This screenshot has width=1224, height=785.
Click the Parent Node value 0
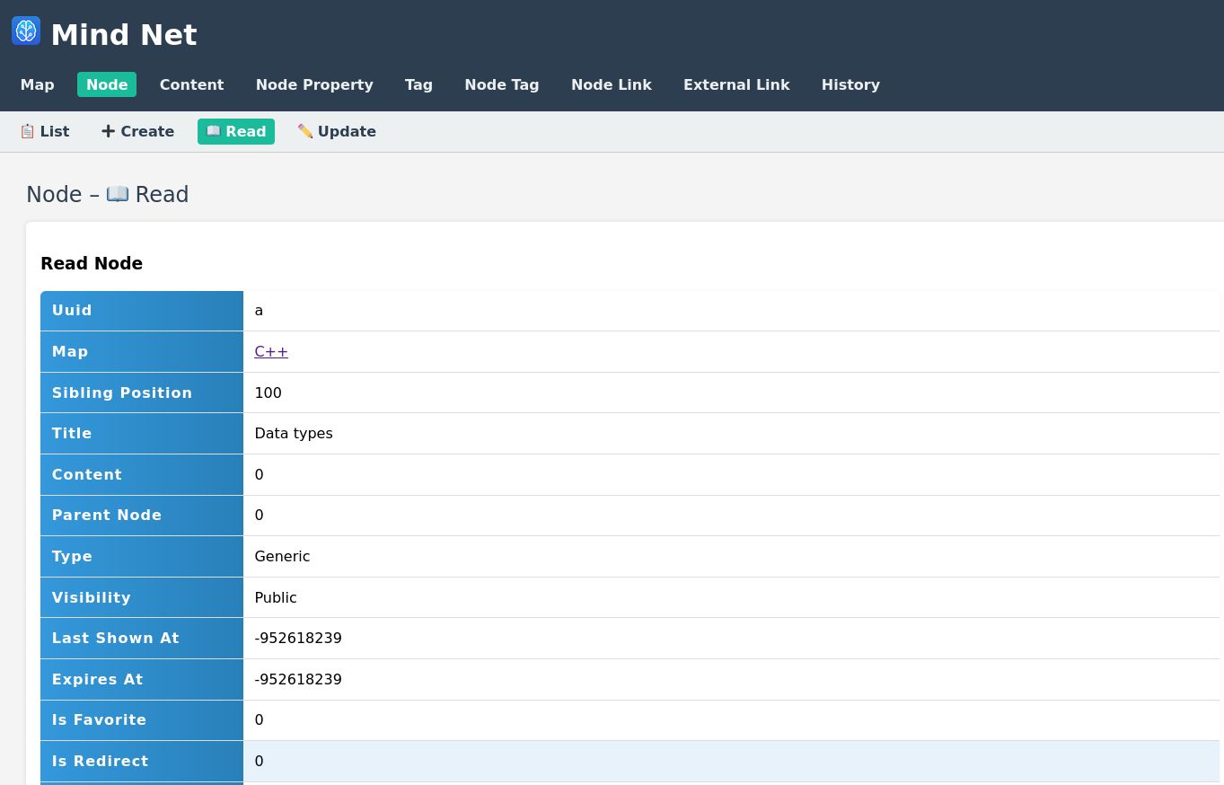coord(259,516)
